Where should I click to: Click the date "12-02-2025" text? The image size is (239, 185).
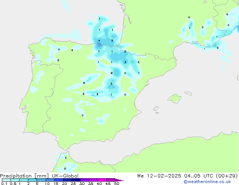coord(164,176)
